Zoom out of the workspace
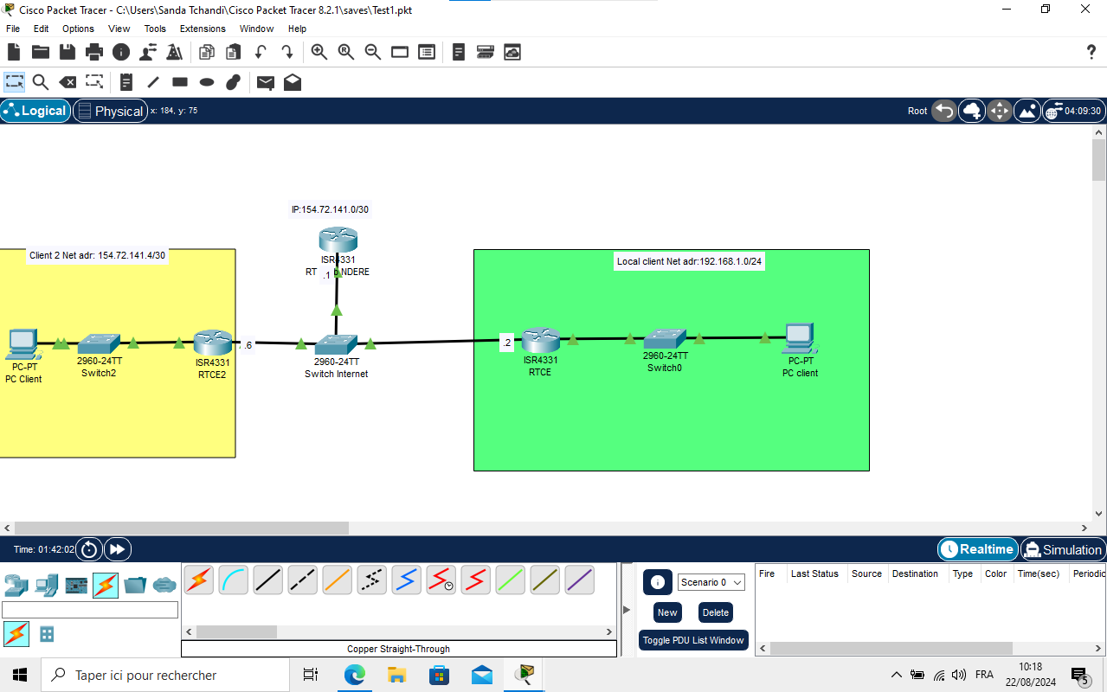1107x692 pixels. (x=373, y=53)
